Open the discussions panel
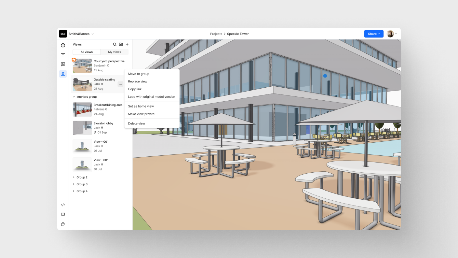 63,64
